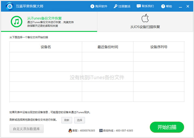This screenshot has width=194, height=138.
Task: Click the 咨询热线 phone icon
Action: coord(101,131)
